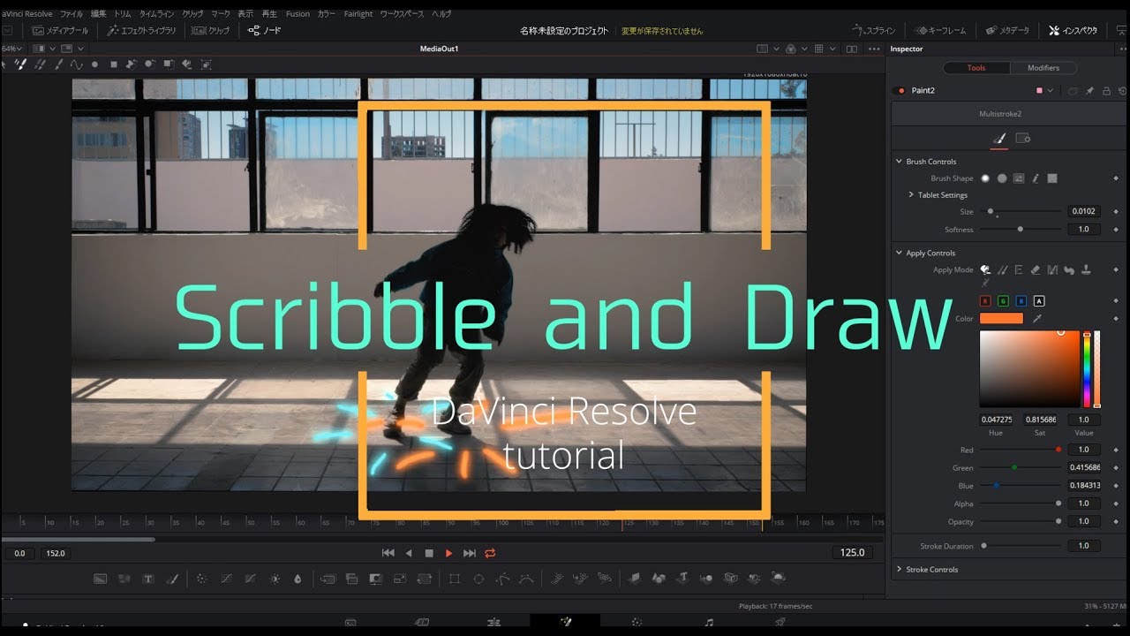Open the Metadata panel
This screenshot has width=1130, height=636.
(x=1007, y=30)
